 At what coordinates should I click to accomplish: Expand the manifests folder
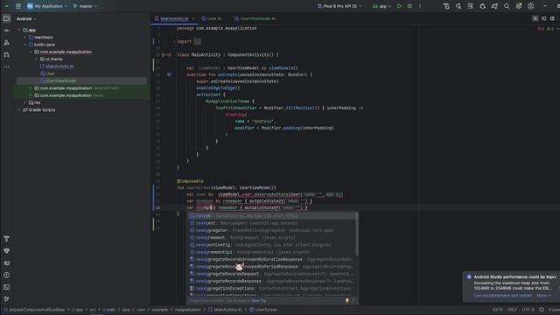(x=24, y=38)
